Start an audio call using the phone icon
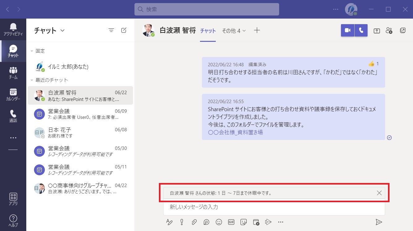The width and height of the screenshot is (413, 231). tap(361, 30)
